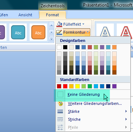The width and height of the screenshot is (133, 132).
Task: Select the Zeichentools contextual tab header
Action: (53, 6)
